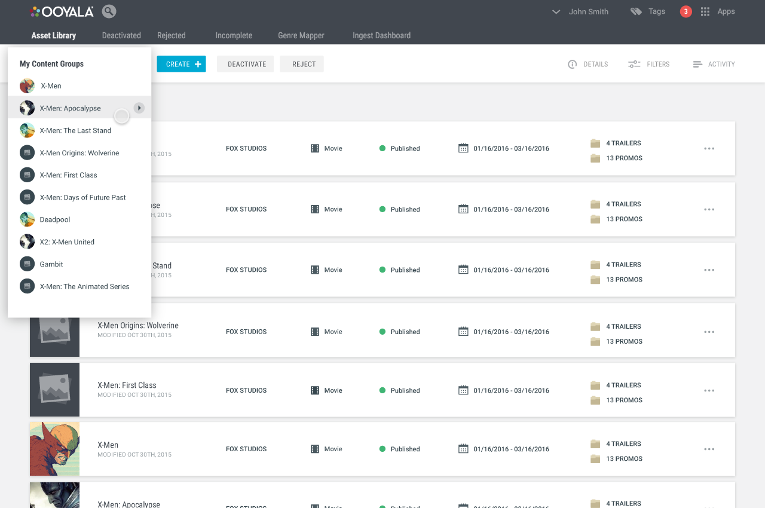The height and width of the screenshot is (508, 765).
Task: Open thumbnail of X-Men: First Class asset row
Action: (54, 390)
